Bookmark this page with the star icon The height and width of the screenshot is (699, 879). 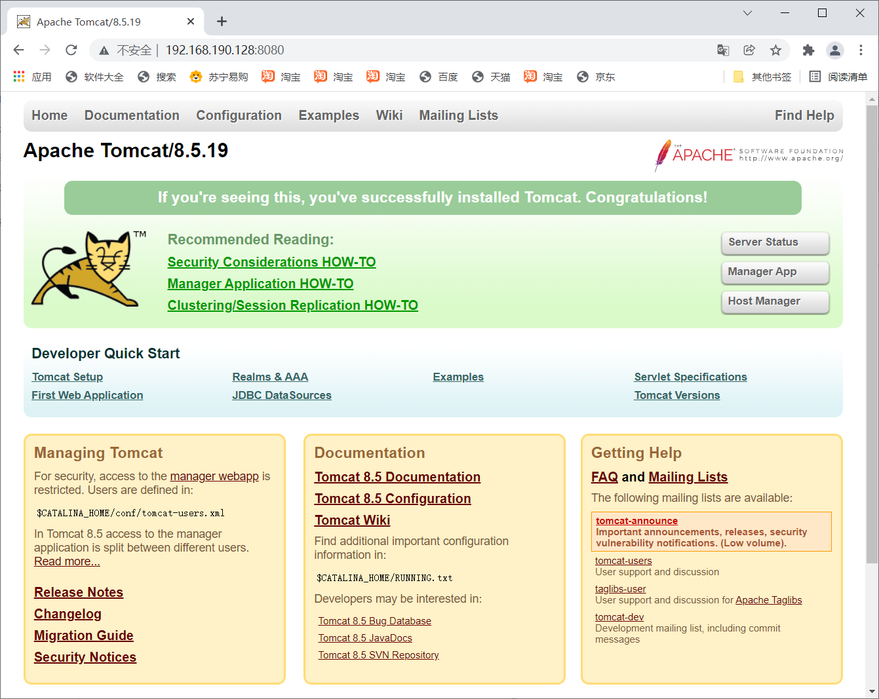[x=775, y=50]
